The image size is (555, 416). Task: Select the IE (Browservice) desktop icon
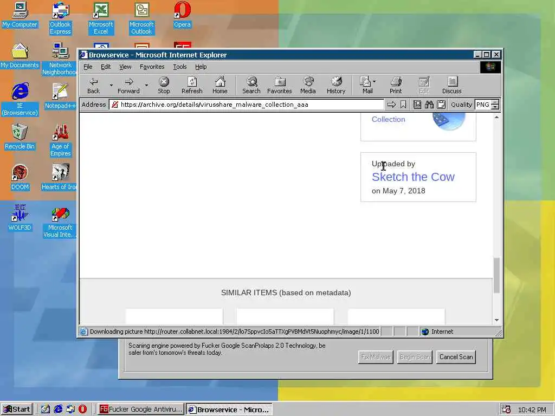coord(20,100)
